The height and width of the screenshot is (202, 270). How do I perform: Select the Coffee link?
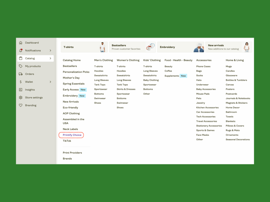click(168, 71)
